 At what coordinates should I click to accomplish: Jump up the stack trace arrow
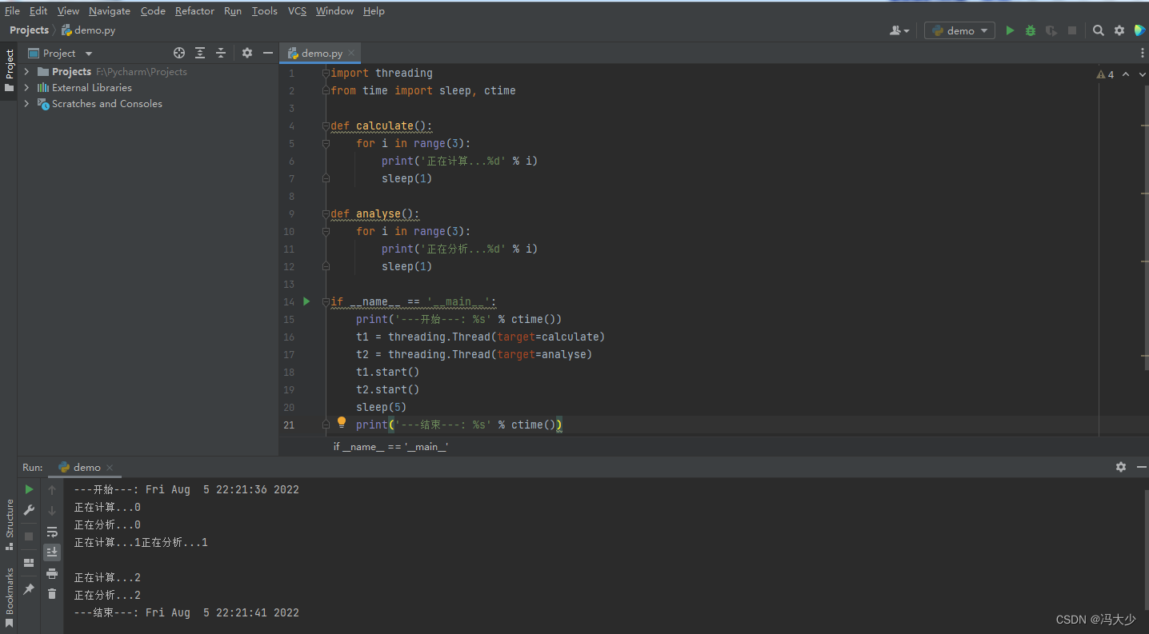[52, 489]
